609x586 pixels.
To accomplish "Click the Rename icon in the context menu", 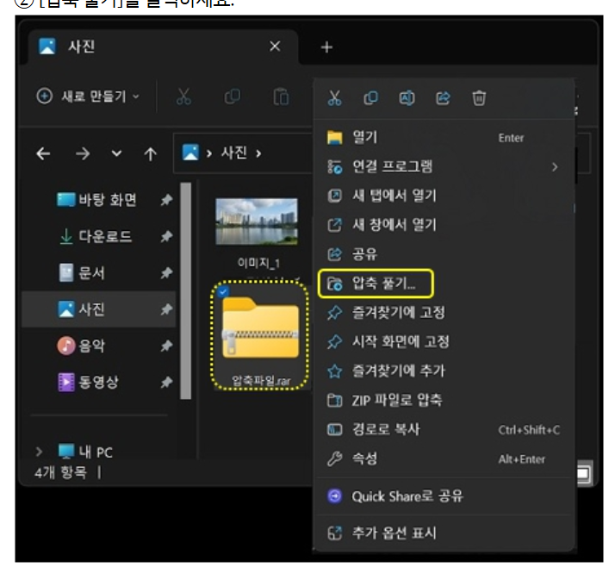I will [x=407, y=98].
